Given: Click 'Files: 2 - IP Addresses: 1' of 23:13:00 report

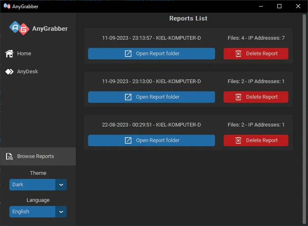Looking at the screenshot, I should 256,81.
